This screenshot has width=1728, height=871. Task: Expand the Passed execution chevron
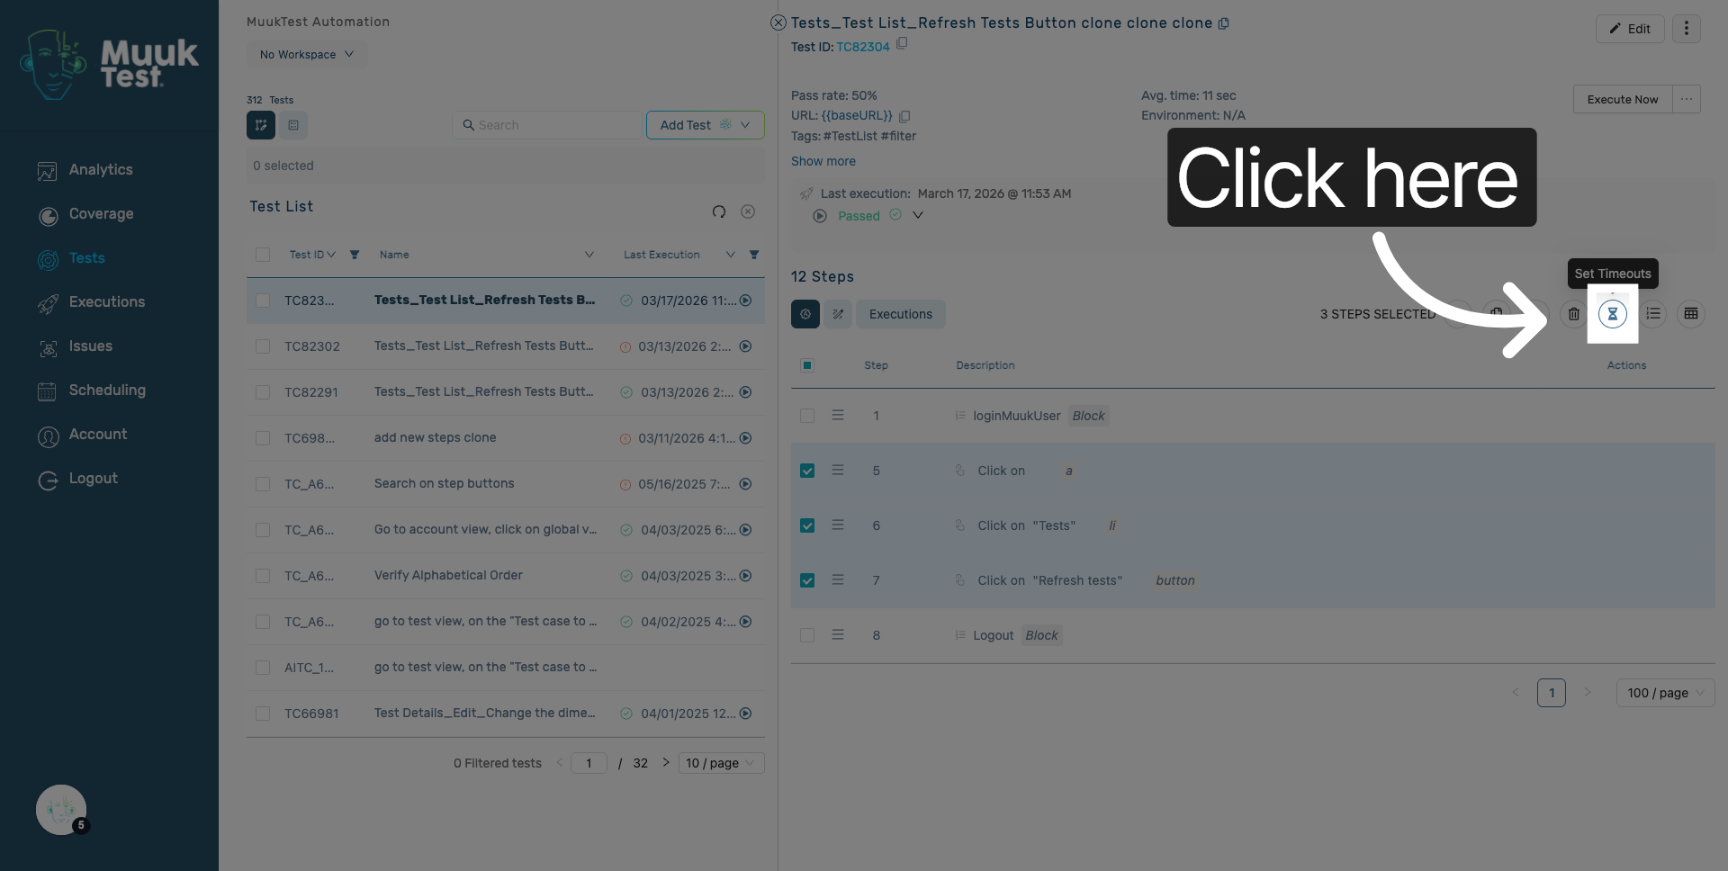click(918, 215)
